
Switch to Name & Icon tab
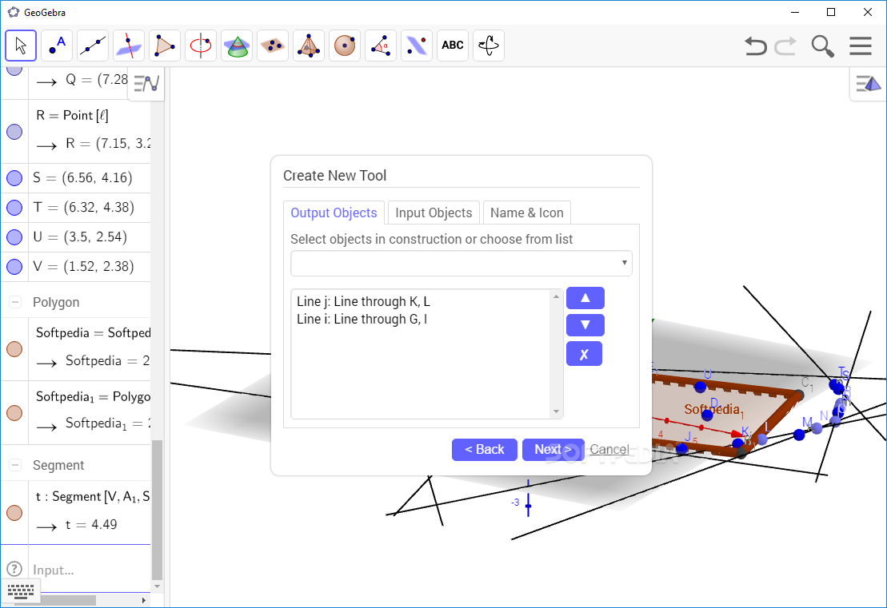[526, 213]
